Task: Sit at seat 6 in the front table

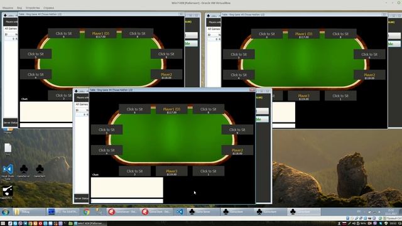Action: pyautogui.click(x=134, y=110)
